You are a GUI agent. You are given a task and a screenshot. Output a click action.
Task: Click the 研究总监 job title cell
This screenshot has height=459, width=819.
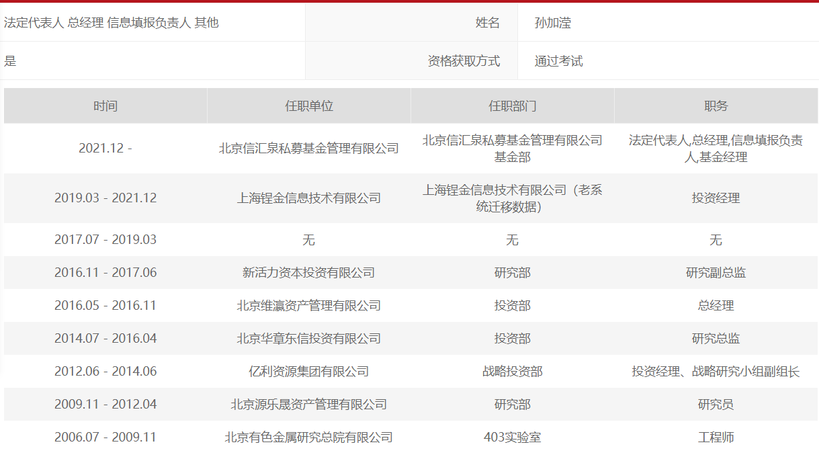(716, 339)
